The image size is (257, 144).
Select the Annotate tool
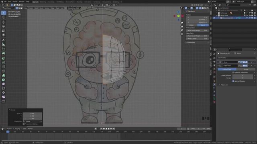click(4, 40)
